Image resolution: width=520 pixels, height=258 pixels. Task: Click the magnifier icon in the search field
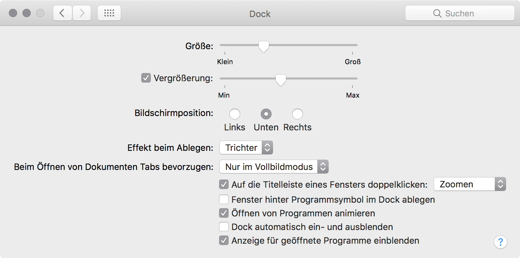[x=437, y=13]
